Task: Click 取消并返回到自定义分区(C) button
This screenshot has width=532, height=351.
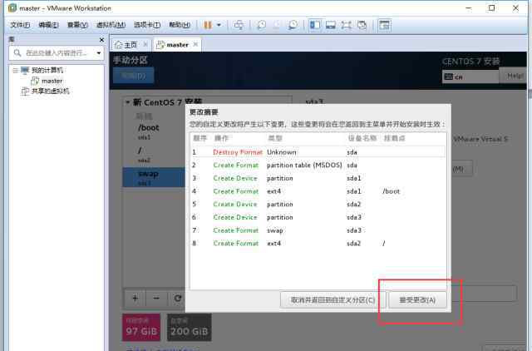Action: tap(332, 299)
